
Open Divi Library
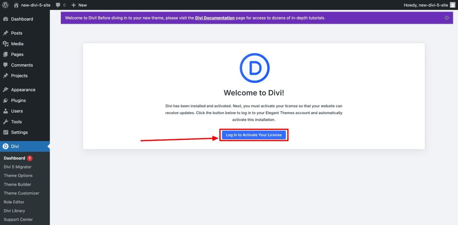pyautogui.click(x=14, y=211)
